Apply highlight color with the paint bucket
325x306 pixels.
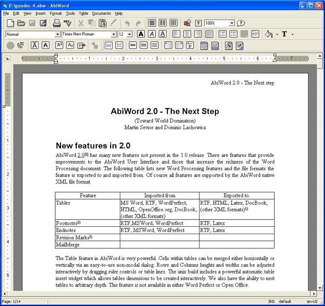click(x=269, y=34)
